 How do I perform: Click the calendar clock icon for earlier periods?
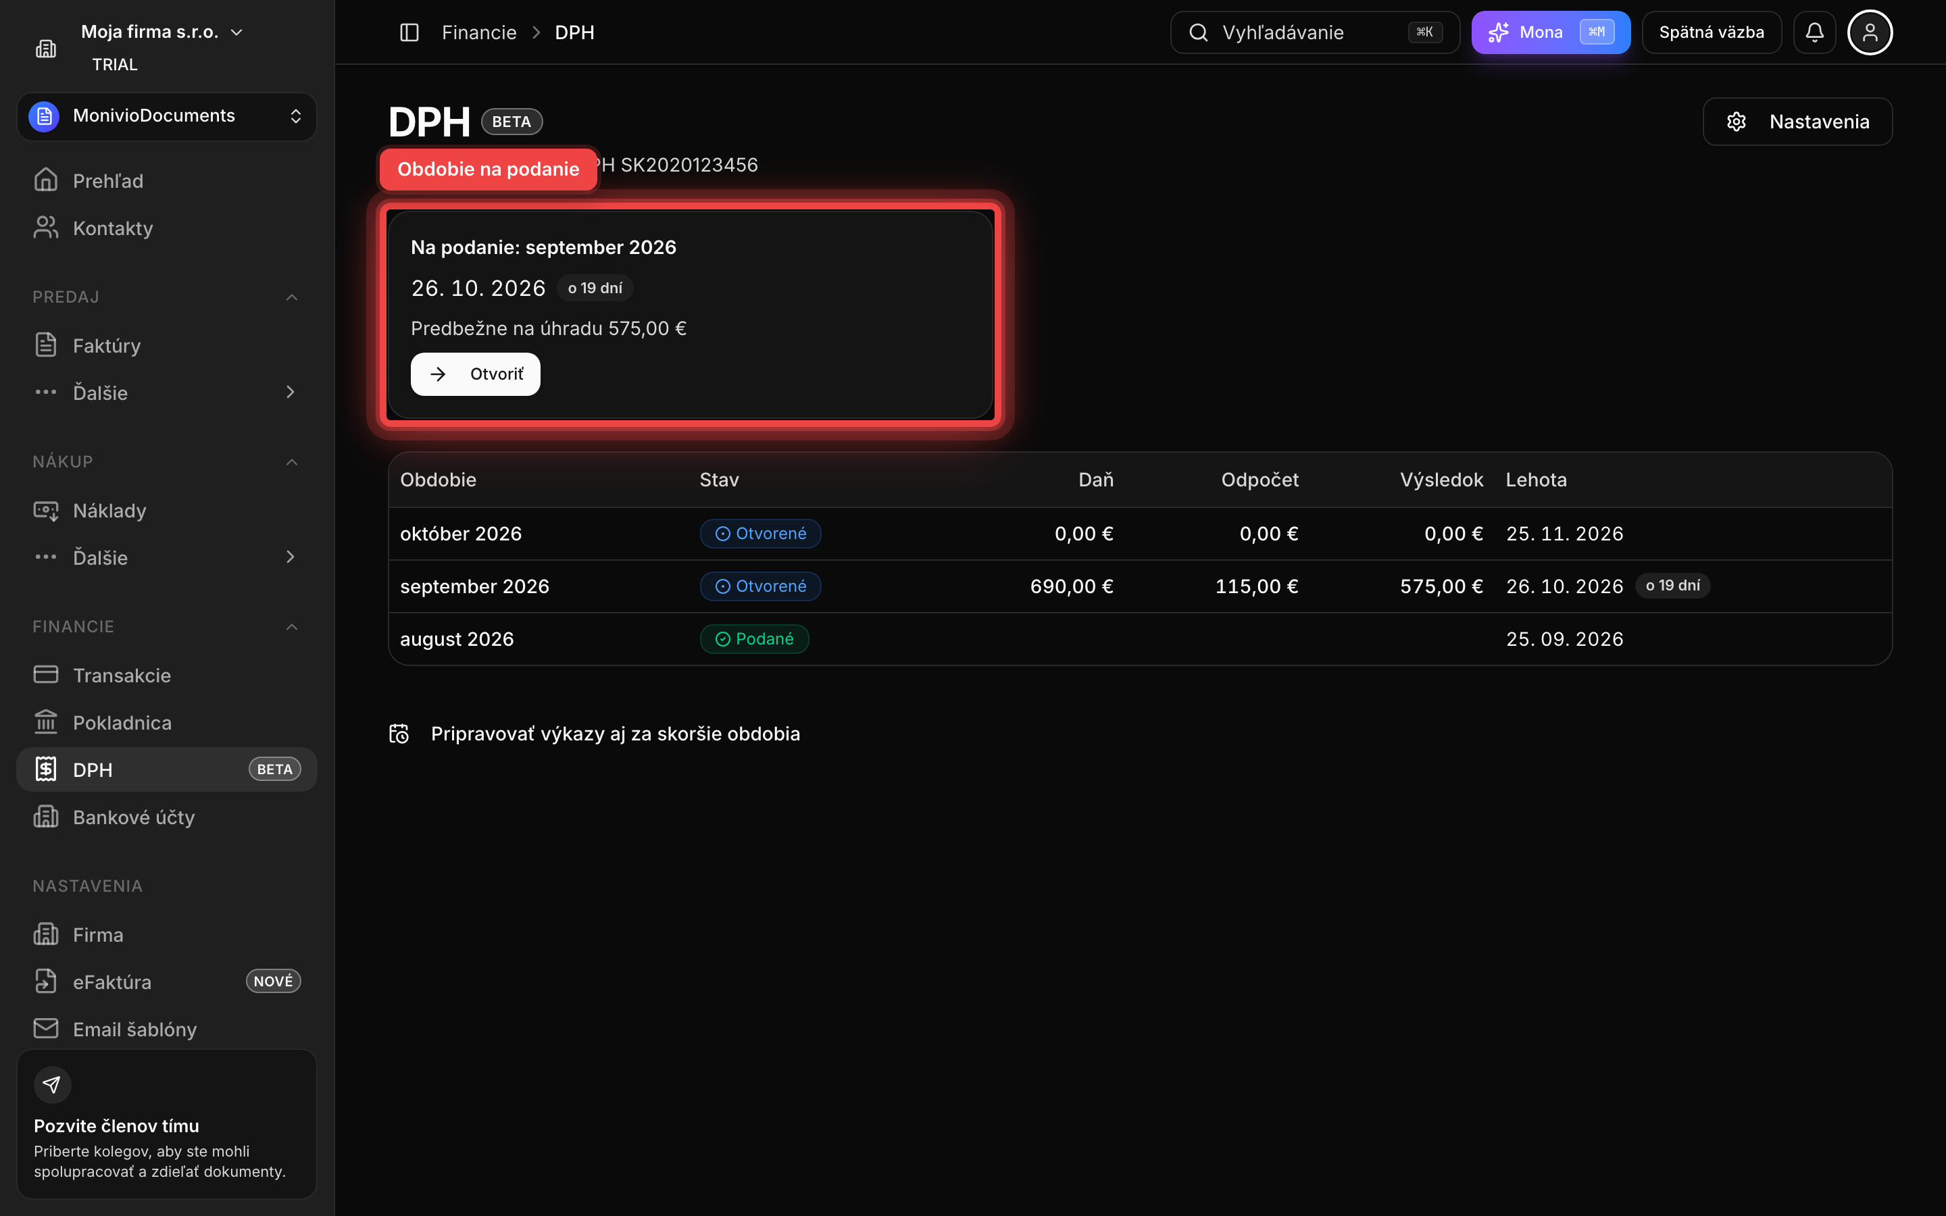tap(399, 734)
